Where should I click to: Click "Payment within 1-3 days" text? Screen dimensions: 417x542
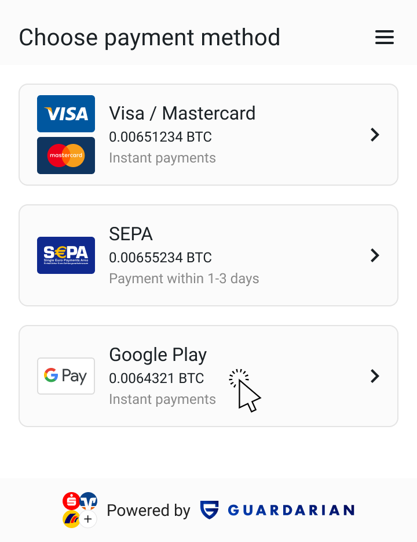(184, 279)
